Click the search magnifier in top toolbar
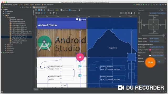Screen dimensions: 168x94 coord(163,5)
